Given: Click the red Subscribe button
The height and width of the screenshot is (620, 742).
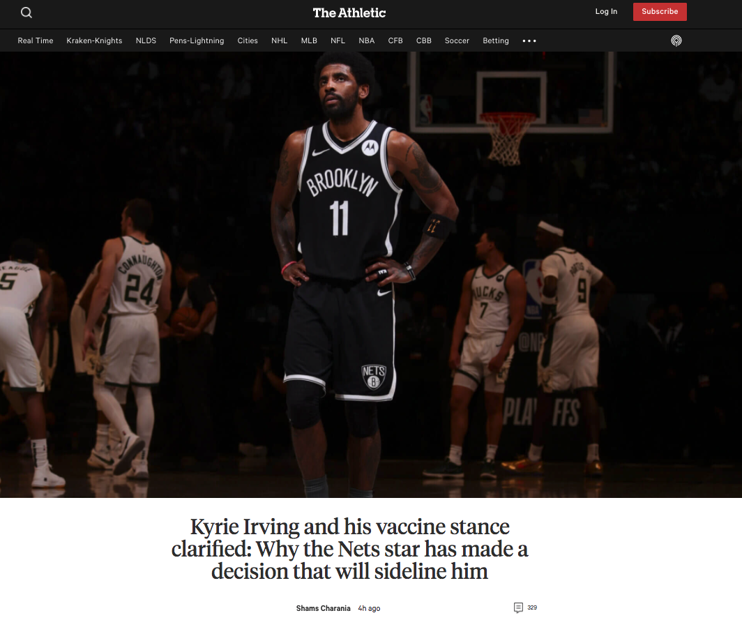Looking at the screenshot, I should [660, 12].
